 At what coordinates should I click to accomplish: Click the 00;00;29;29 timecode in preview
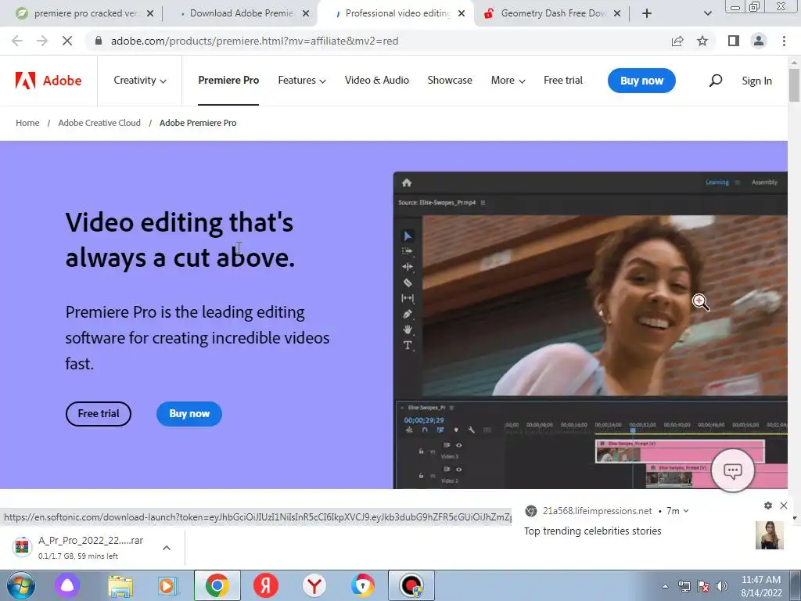(x=424, y=420)
